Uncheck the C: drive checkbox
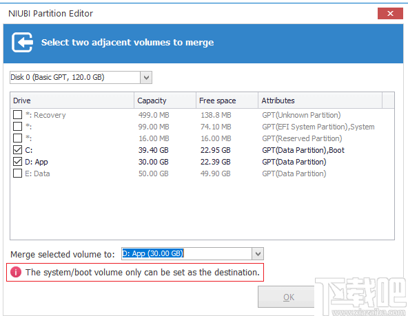 point(17,149)
